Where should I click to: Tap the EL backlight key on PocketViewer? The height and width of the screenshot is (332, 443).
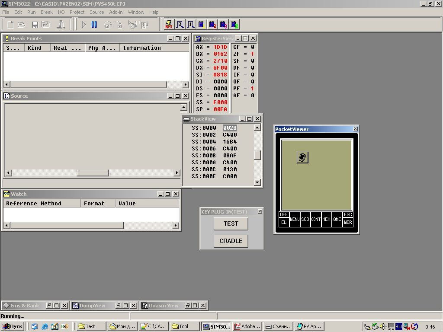click(x=284, y=223)
